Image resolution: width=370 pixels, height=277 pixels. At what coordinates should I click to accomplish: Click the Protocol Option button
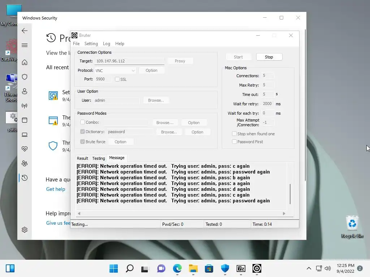[151, 70]
